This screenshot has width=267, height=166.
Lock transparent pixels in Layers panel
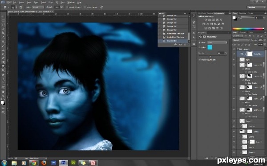(239, 45)
